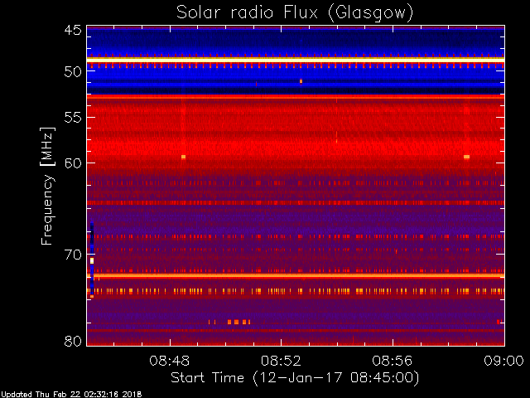This screenshot has width=530, height=398.
Task: Select the 09:00 time tick label
Action: coord(503,361)
